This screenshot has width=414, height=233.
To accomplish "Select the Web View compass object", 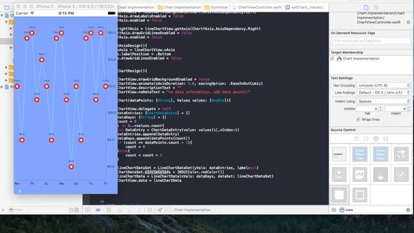I will click(x=401, y=174).
